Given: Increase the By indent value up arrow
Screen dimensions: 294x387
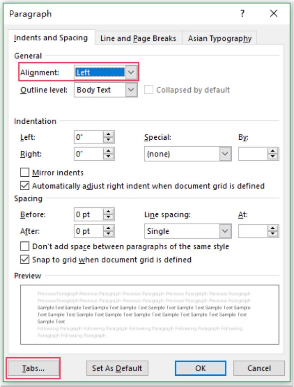Looking at the screenshot, I should coord(273,151).
